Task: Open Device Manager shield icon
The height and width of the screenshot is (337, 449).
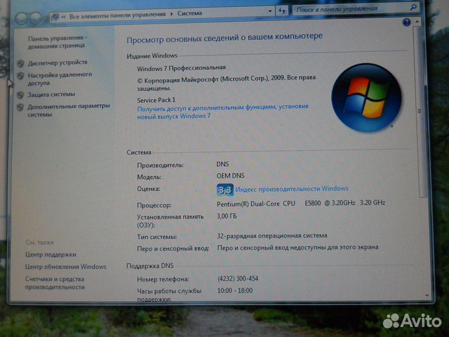Action: pyautogui.click(x=21, y=63)
